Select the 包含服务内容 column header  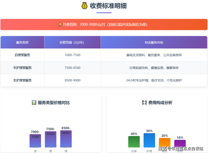(154, 43)
